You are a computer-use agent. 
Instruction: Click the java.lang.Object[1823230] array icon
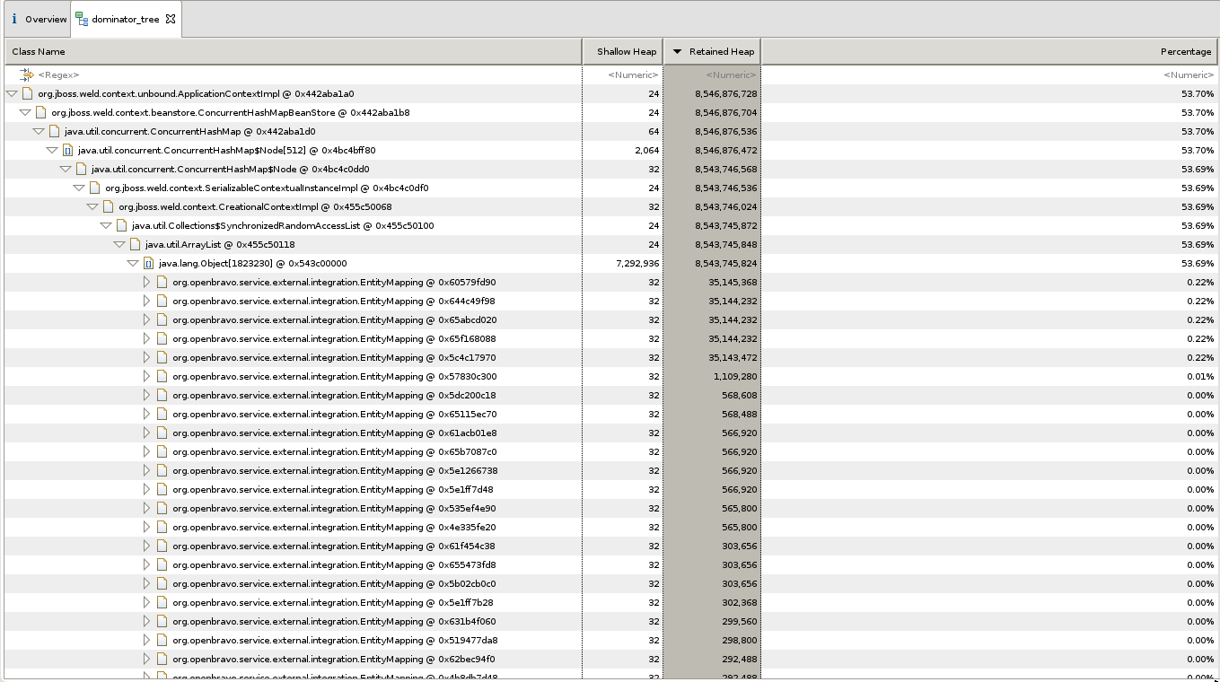click(x=148, y=264)
